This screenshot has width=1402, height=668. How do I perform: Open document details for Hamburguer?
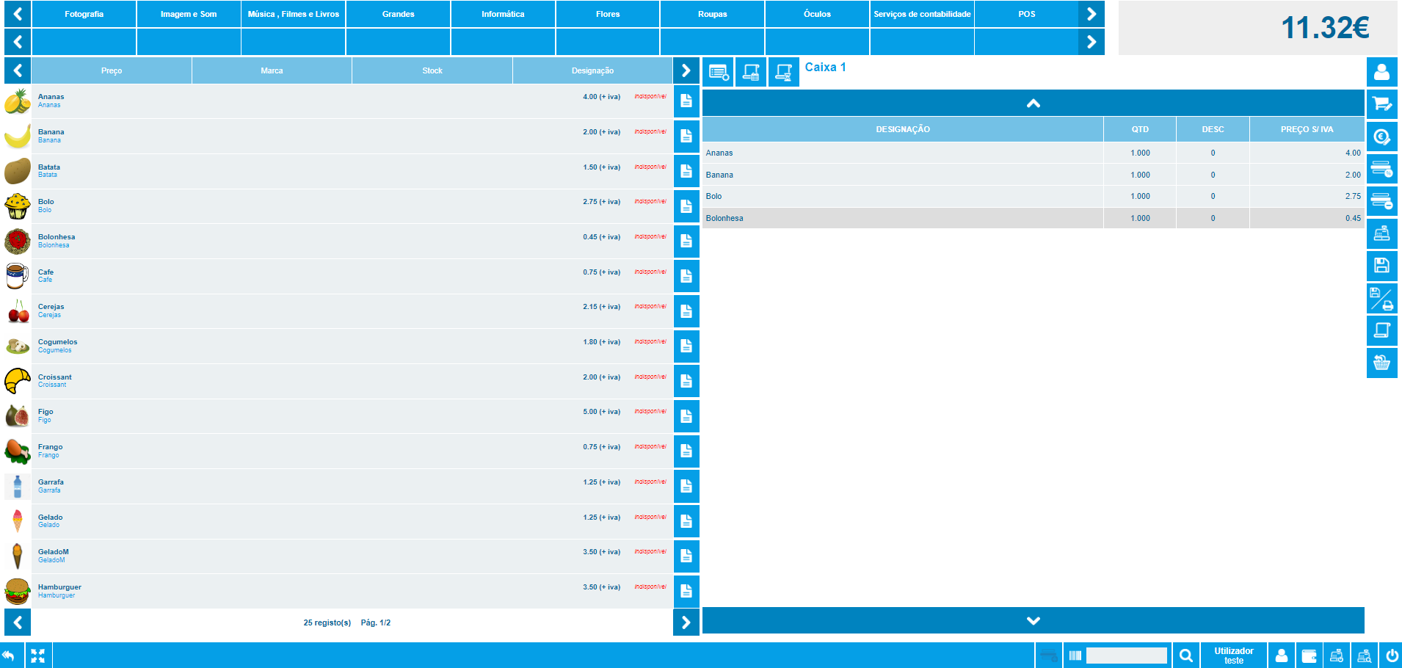pyautogui.click(x=686, y=591)
